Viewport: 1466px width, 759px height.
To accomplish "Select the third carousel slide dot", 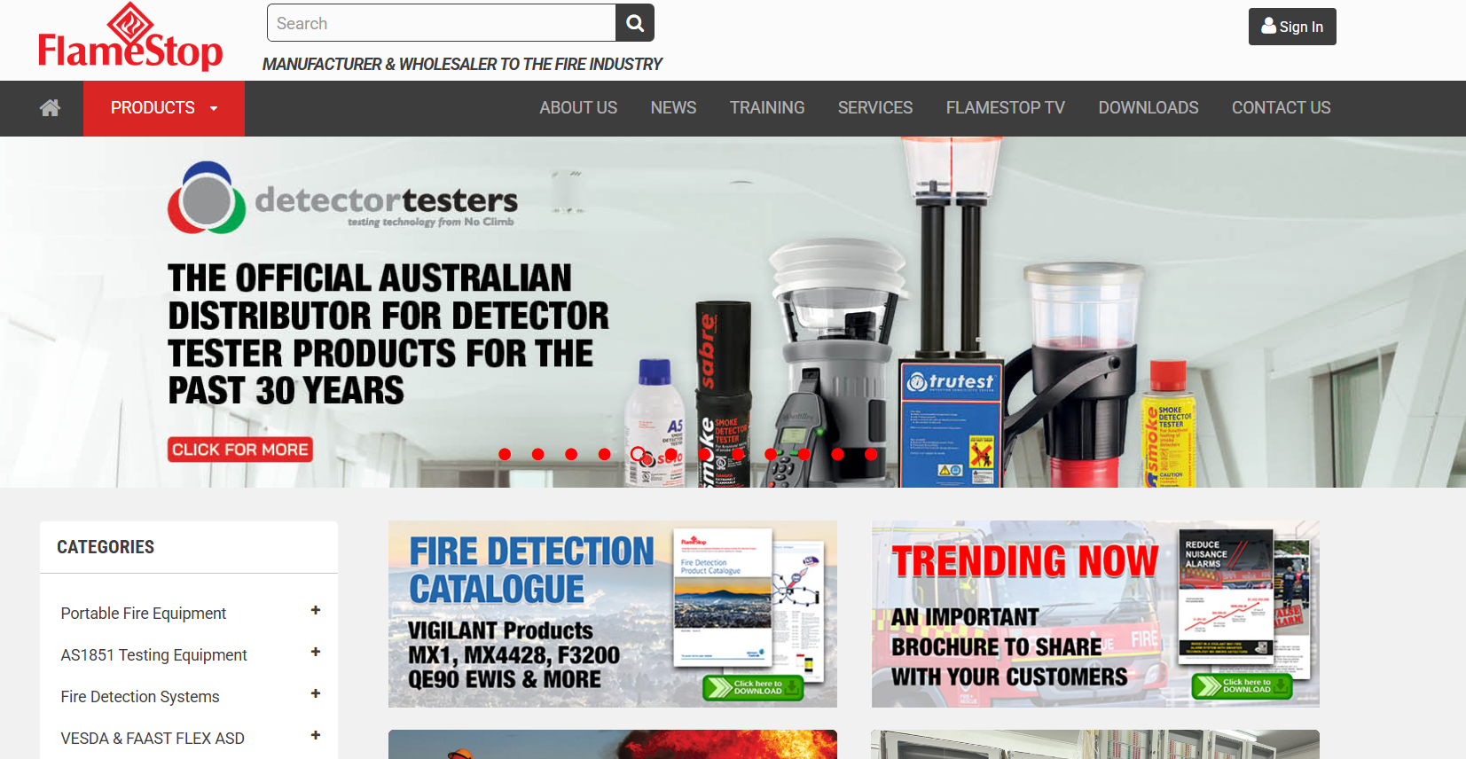I will tap(571, 454).
